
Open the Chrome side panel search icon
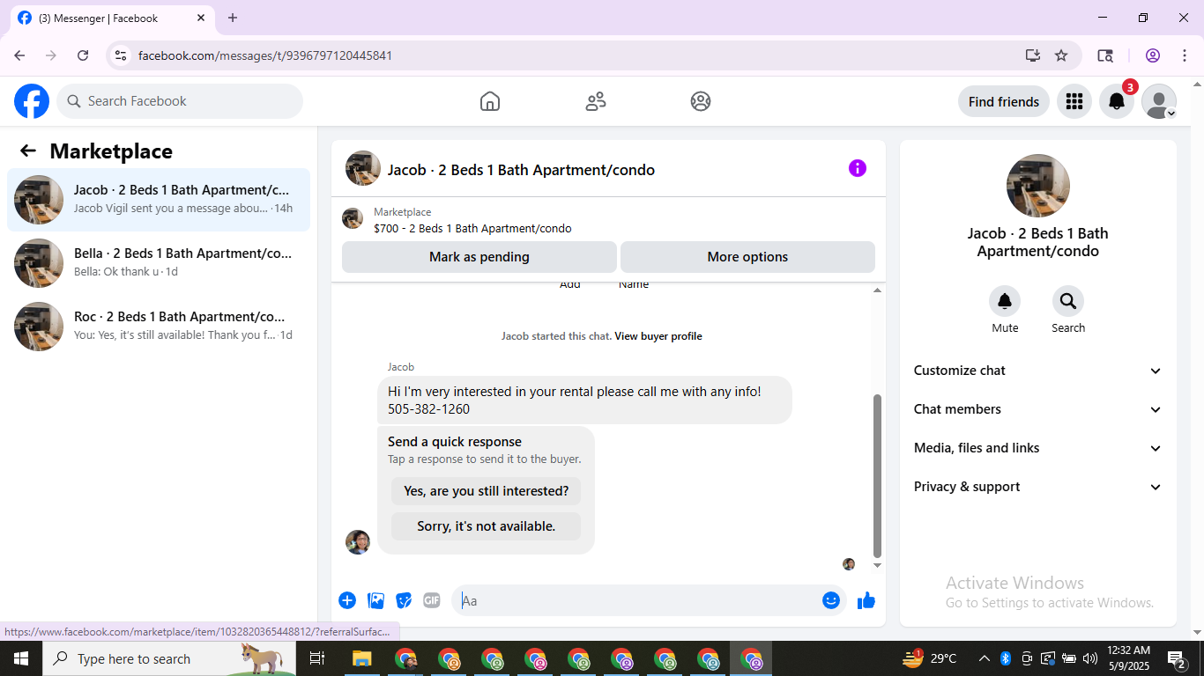coord(1105,55)
